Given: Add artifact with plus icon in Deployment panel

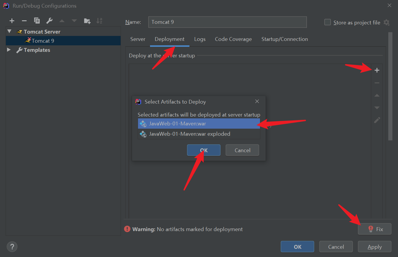Looking at the screenshot, I should pos(377,70).
